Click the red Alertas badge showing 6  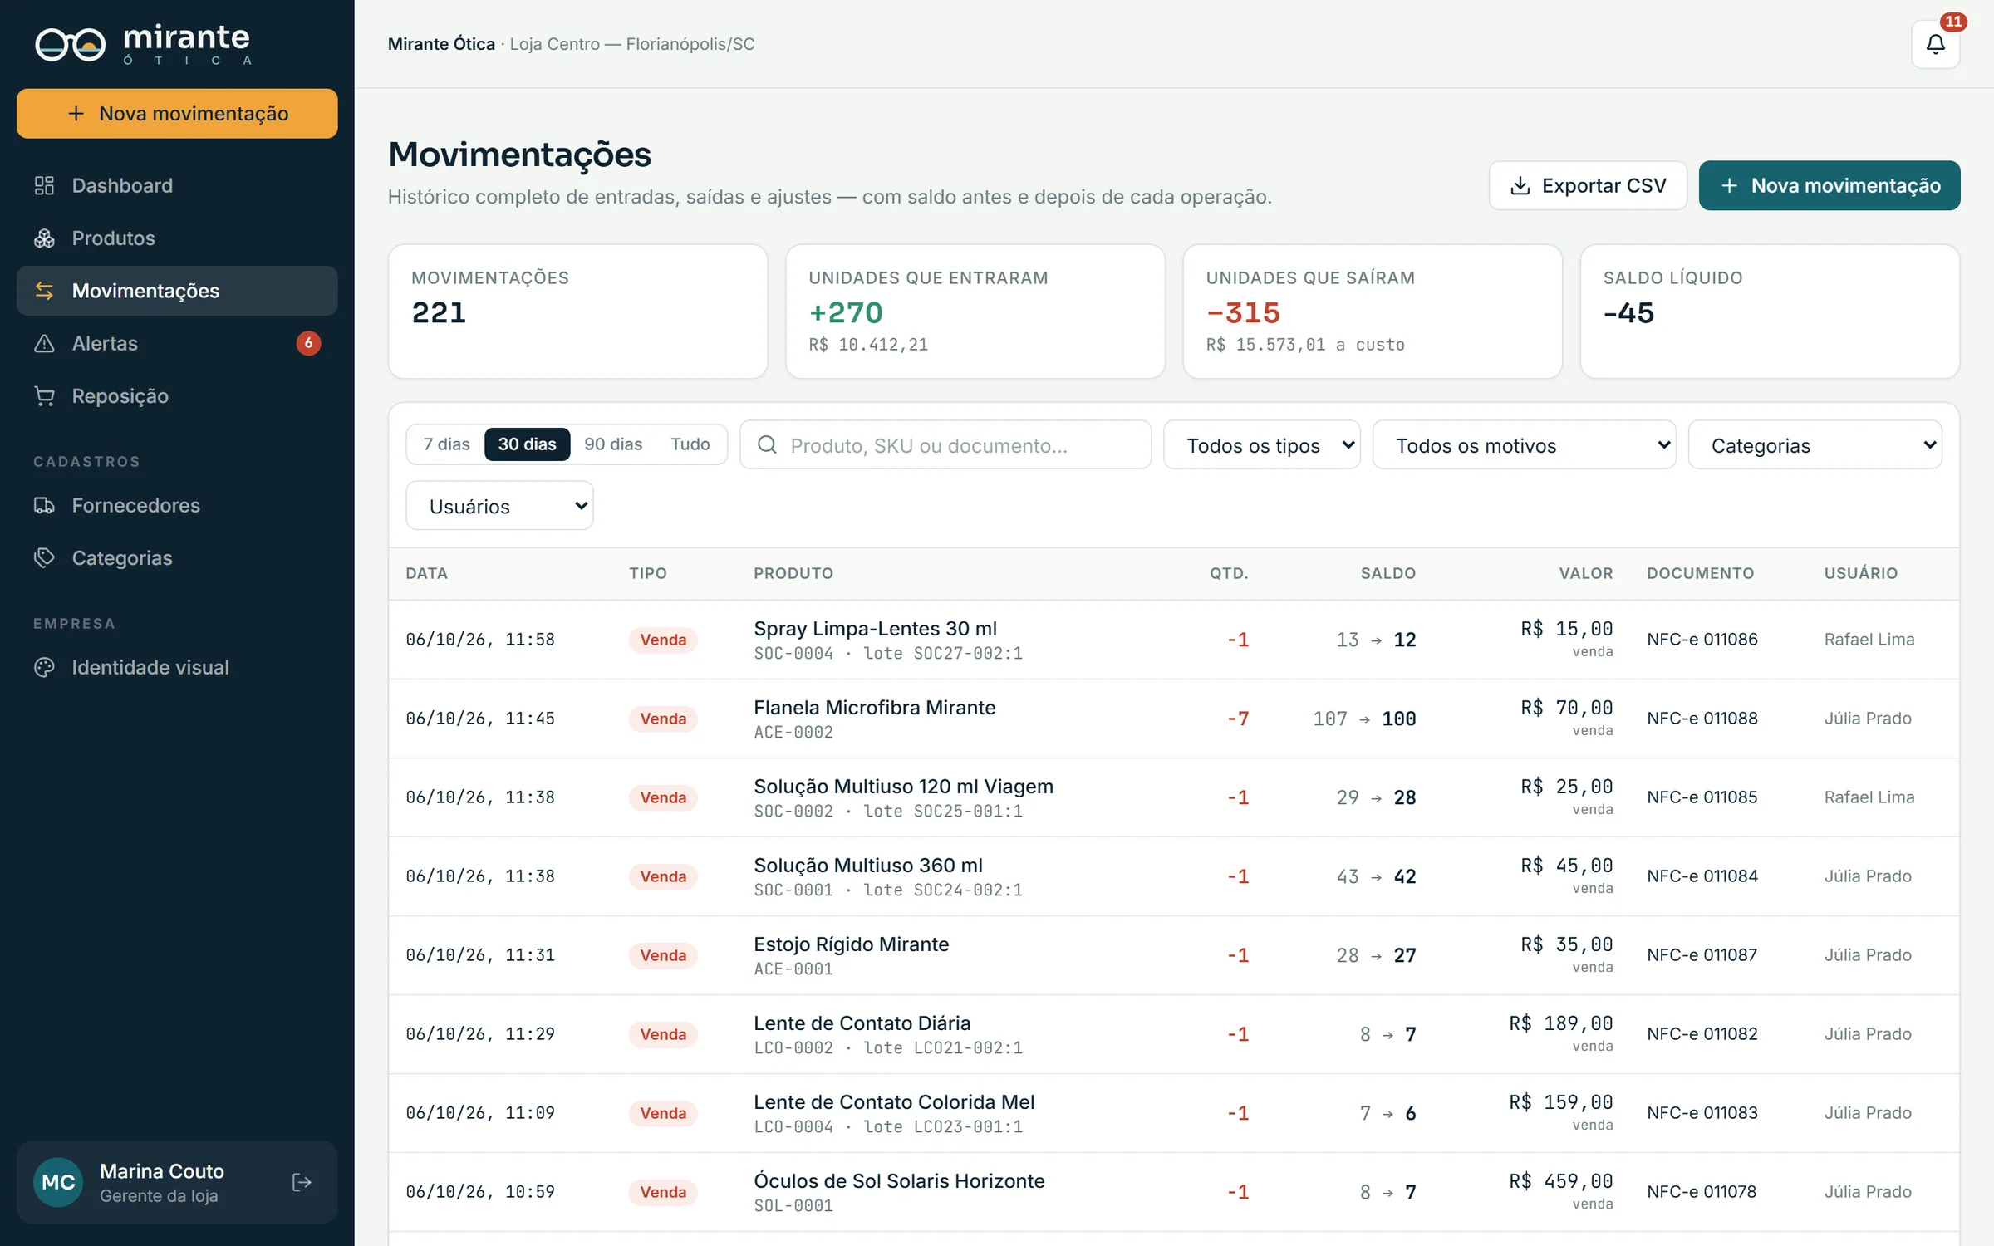[x=308, y=343]
